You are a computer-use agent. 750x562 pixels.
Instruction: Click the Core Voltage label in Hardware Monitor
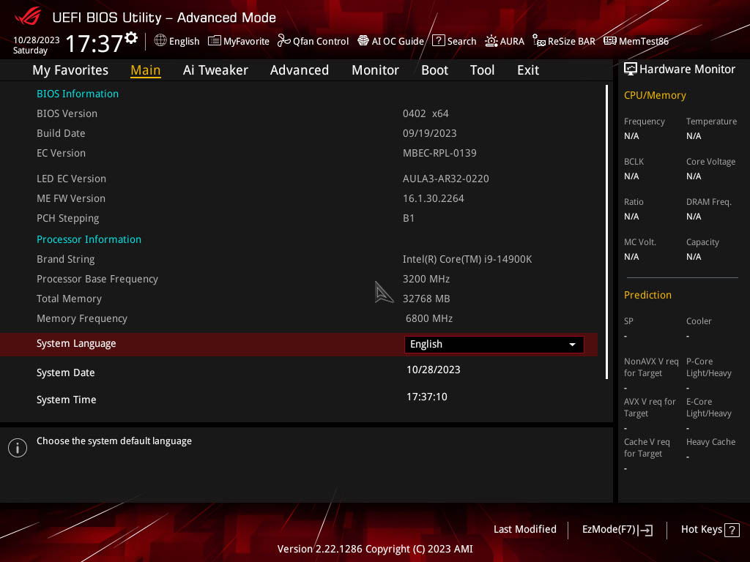[x=710, y=162]
